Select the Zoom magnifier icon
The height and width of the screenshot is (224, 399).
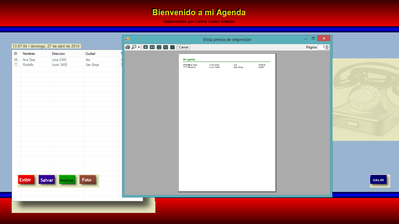tap(134, 47)
